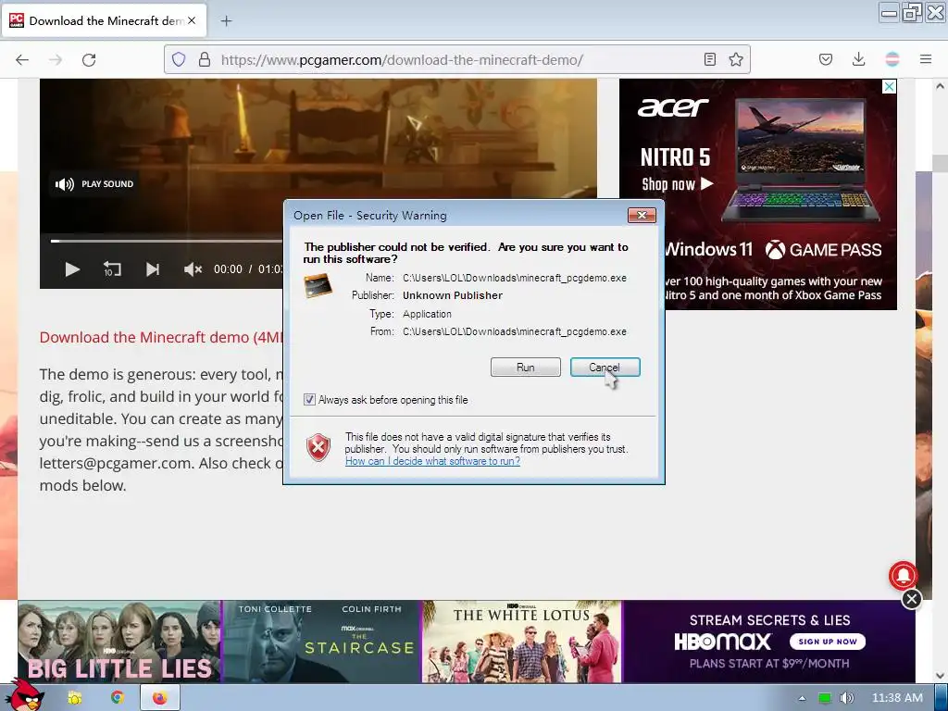Viewport: 948px width, 711px height.
Task: Click the video progress bar
Action: (167, 242)
